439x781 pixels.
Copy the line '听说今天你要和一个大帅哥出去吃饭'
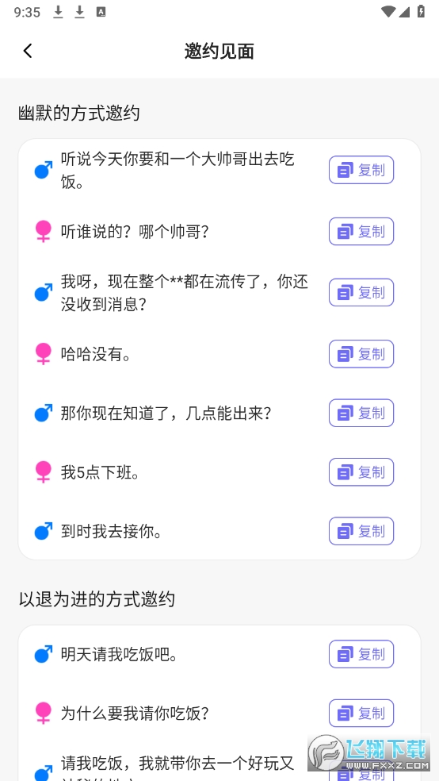point(361,170)
